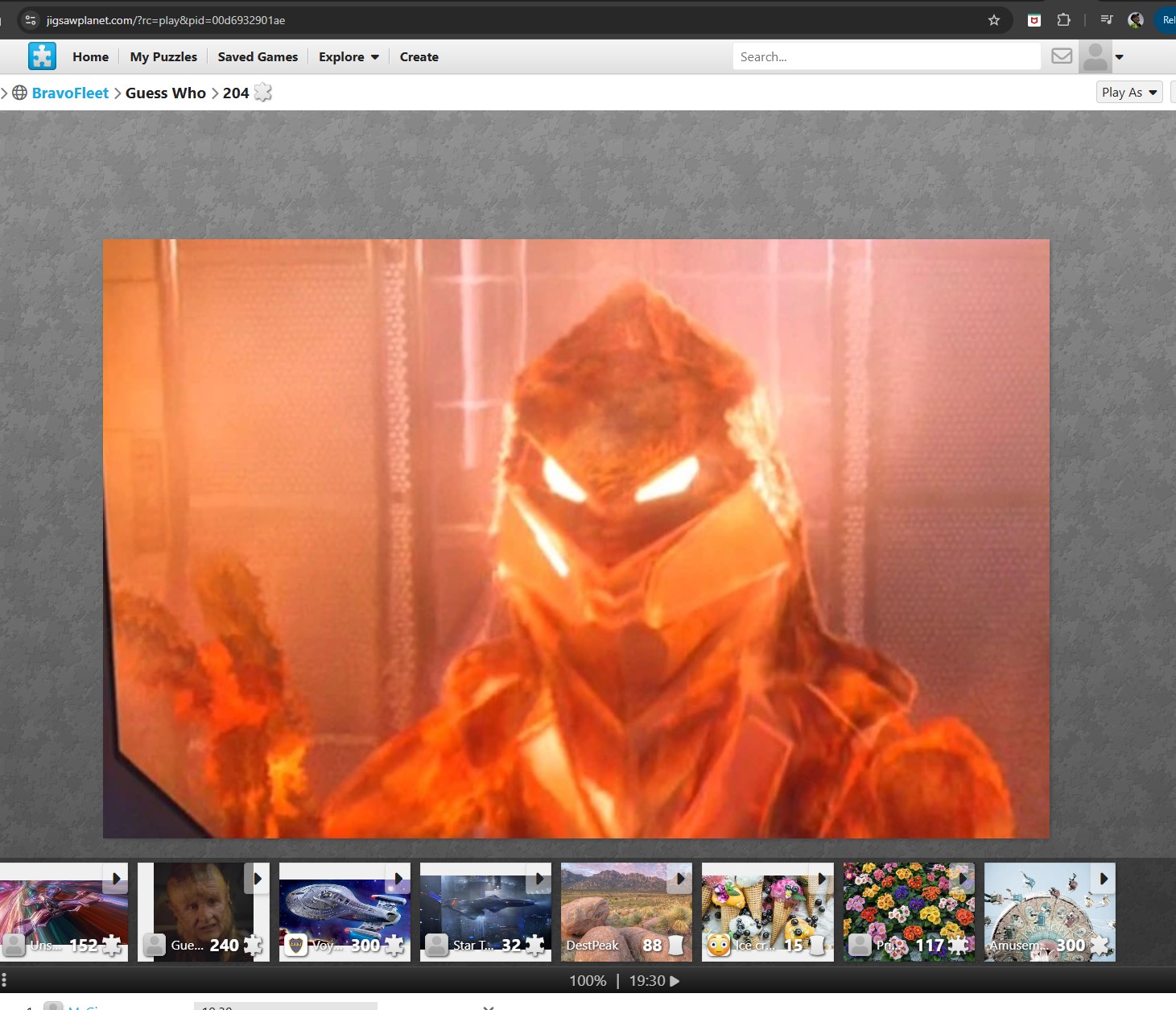Screen dimensions: 1176x1010
Task: Focus the Search field
Action: tap(886, 56)
